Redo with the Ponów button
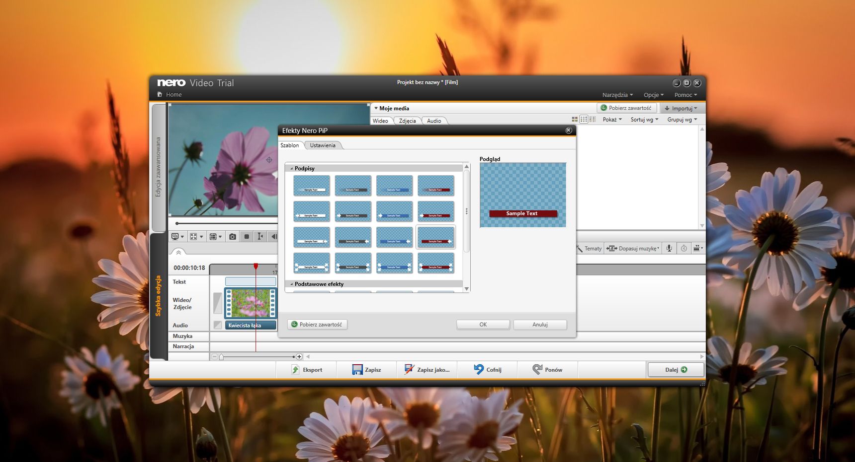Viewport: 855px width, 462px height. pyautogui.click(x=547, y=370)
